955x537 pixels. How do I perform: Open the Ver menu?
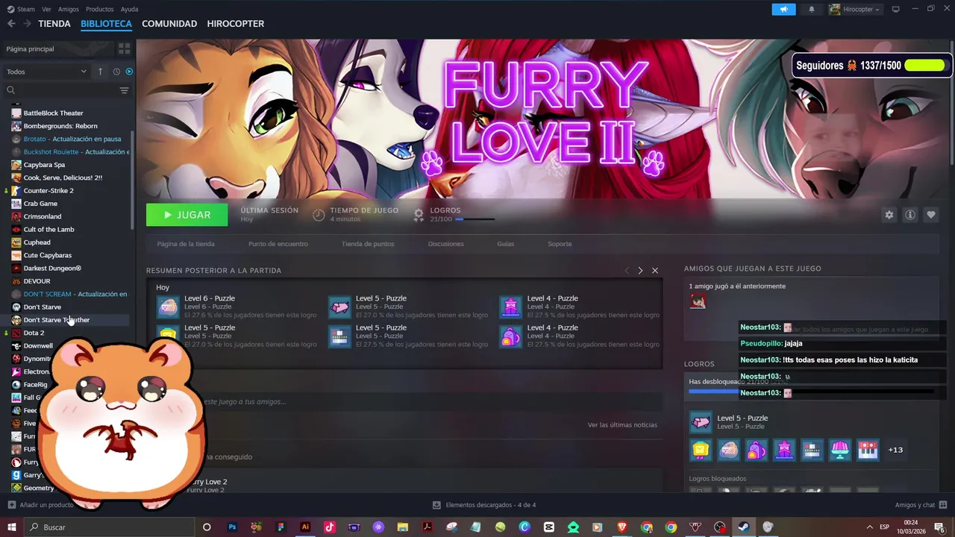click(x=46, y=9)
